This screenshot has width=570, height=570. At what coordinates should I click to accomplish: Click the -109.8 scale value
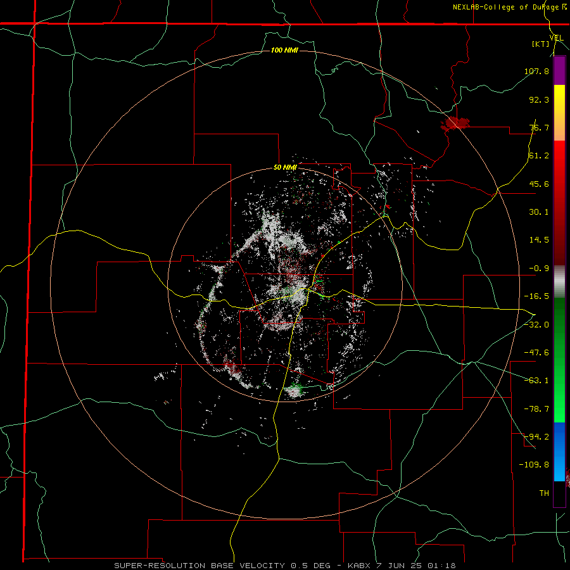point(534,465)
